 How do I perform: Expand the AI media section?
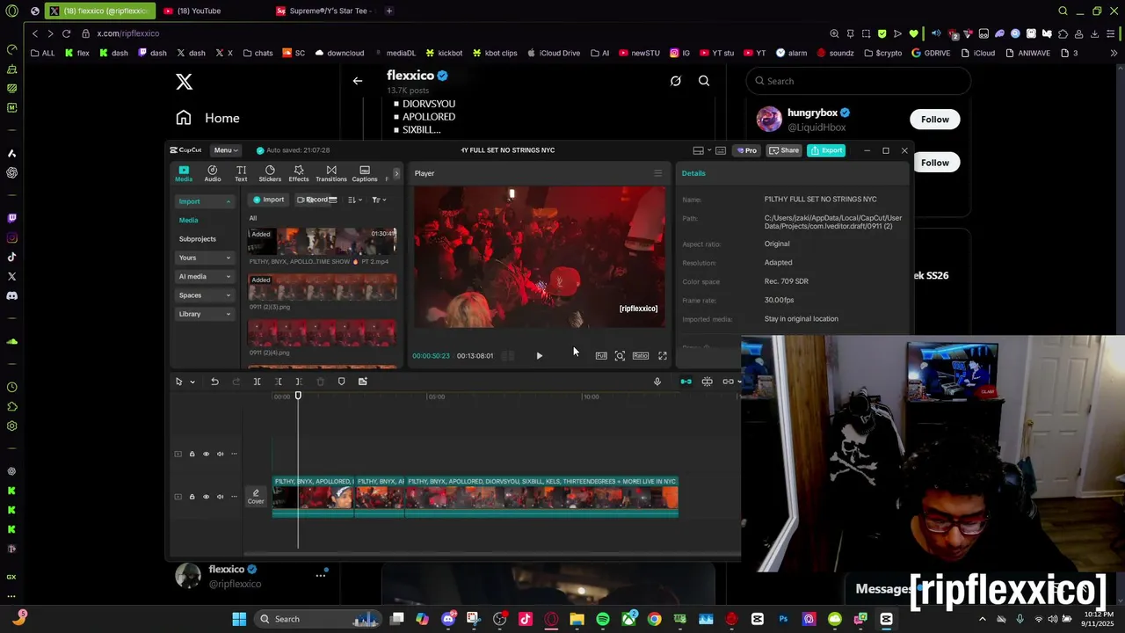tap(204, 276)
